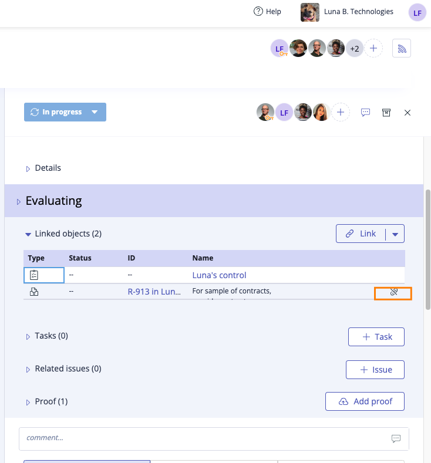Collapse the Linked objects section
The width and height of the screenshot is (431, 463).
[x=28, y=234]
